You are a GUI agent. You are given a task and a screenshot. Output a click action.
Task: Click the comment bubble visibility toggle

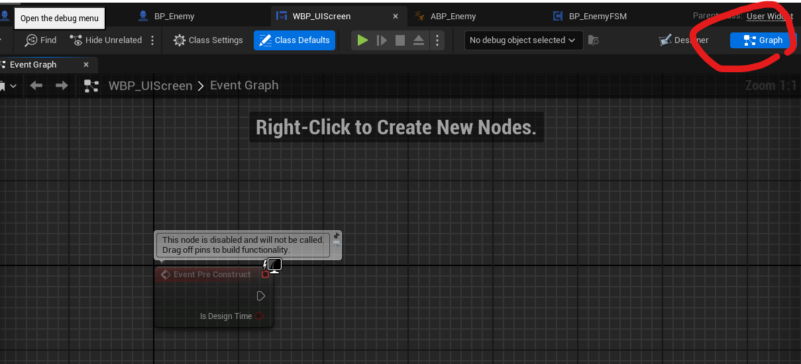point(337,244)
